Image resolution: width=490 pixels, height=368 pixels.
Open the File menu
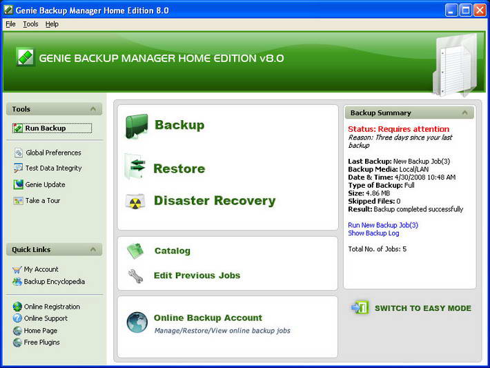point(10,24)
